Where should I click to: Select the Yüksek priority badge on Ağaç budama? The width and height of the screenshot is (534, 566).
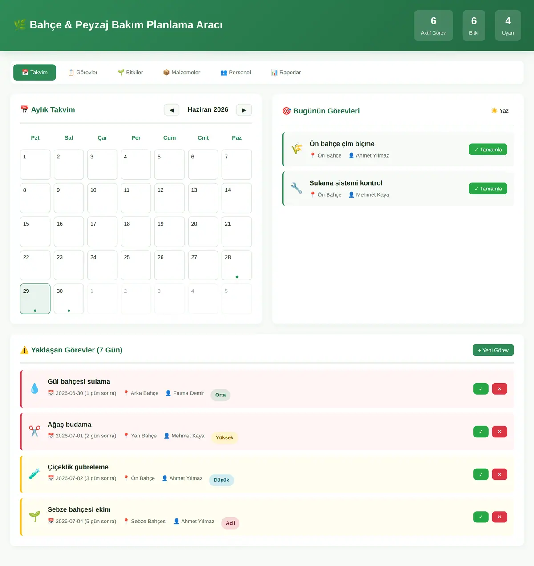point(225,437)
